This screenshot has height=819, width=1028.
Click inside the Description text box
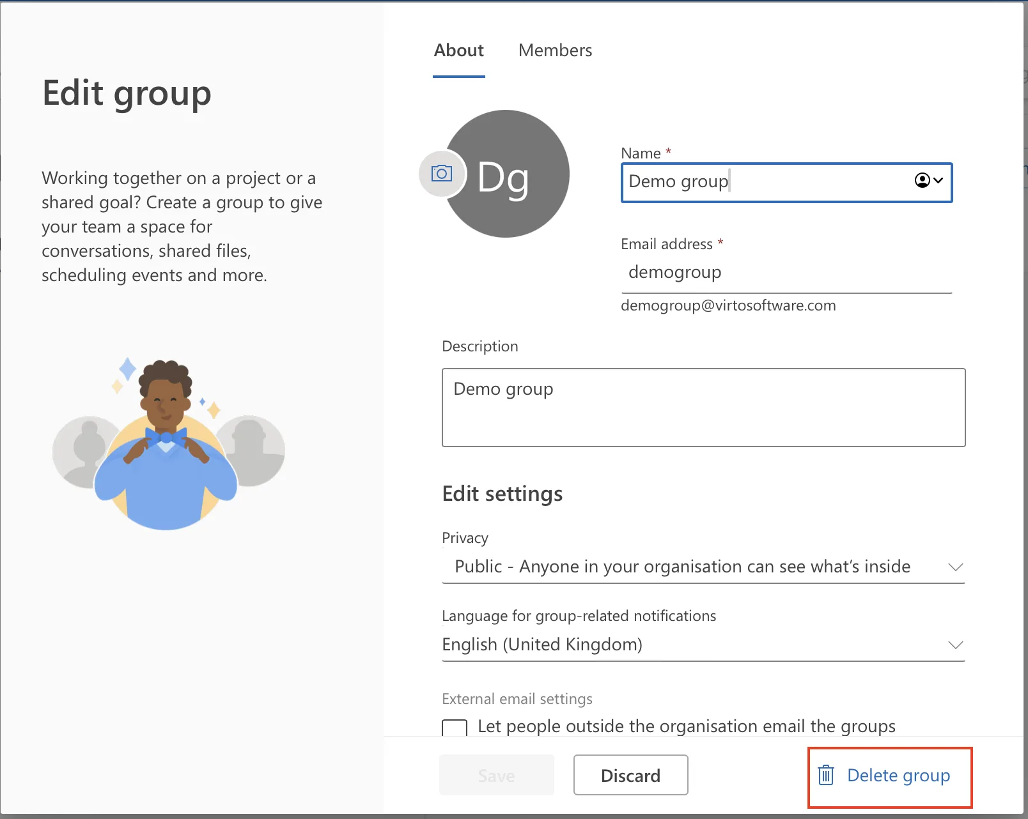[703, 407]
